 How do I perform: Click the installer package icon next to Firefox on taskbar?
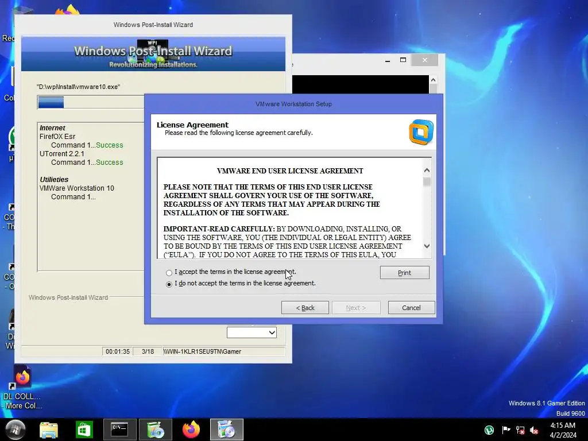click(155, 430)
